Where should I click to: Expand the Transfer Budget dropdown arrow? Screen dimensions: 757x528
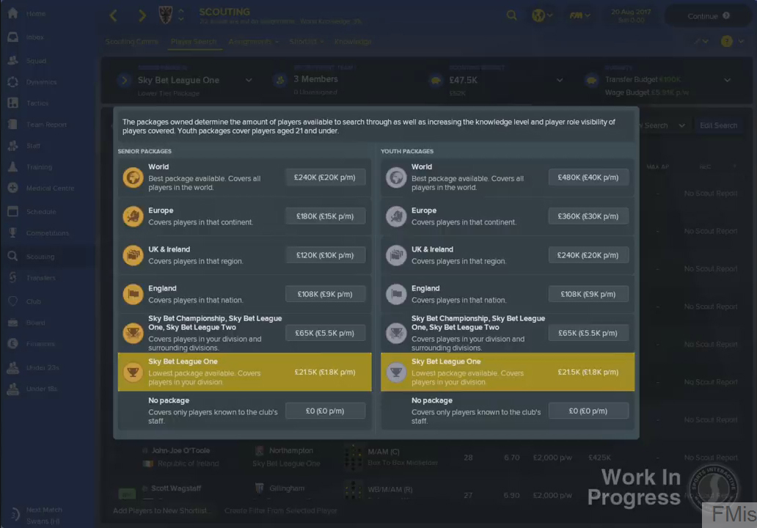tap(727, 80)
